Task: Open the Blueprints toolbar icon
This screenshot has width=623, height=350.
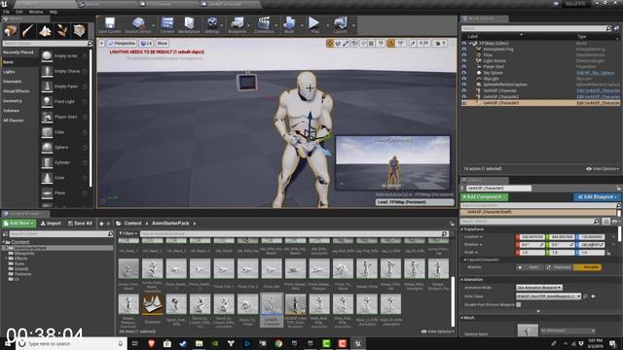Action: pos(238,25)
